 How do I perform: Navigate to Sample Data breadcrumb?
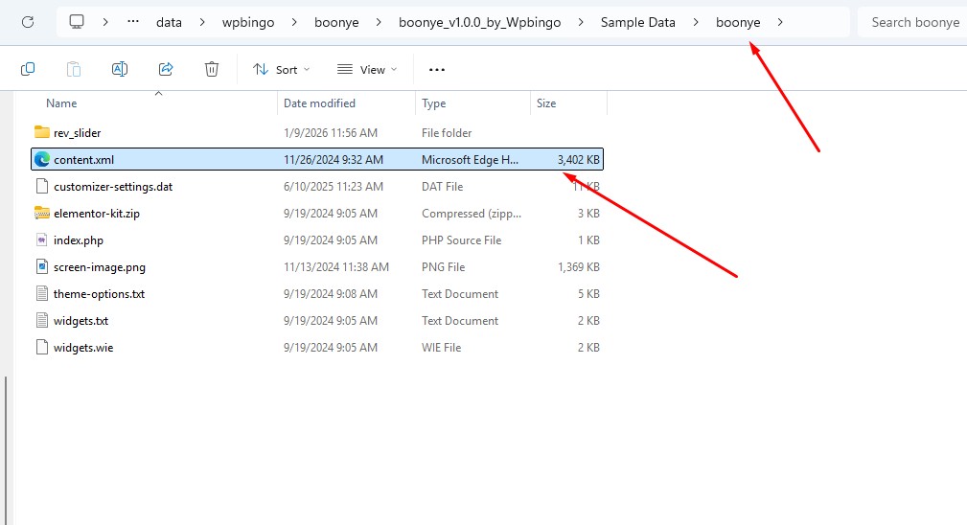tap(637, 22)
